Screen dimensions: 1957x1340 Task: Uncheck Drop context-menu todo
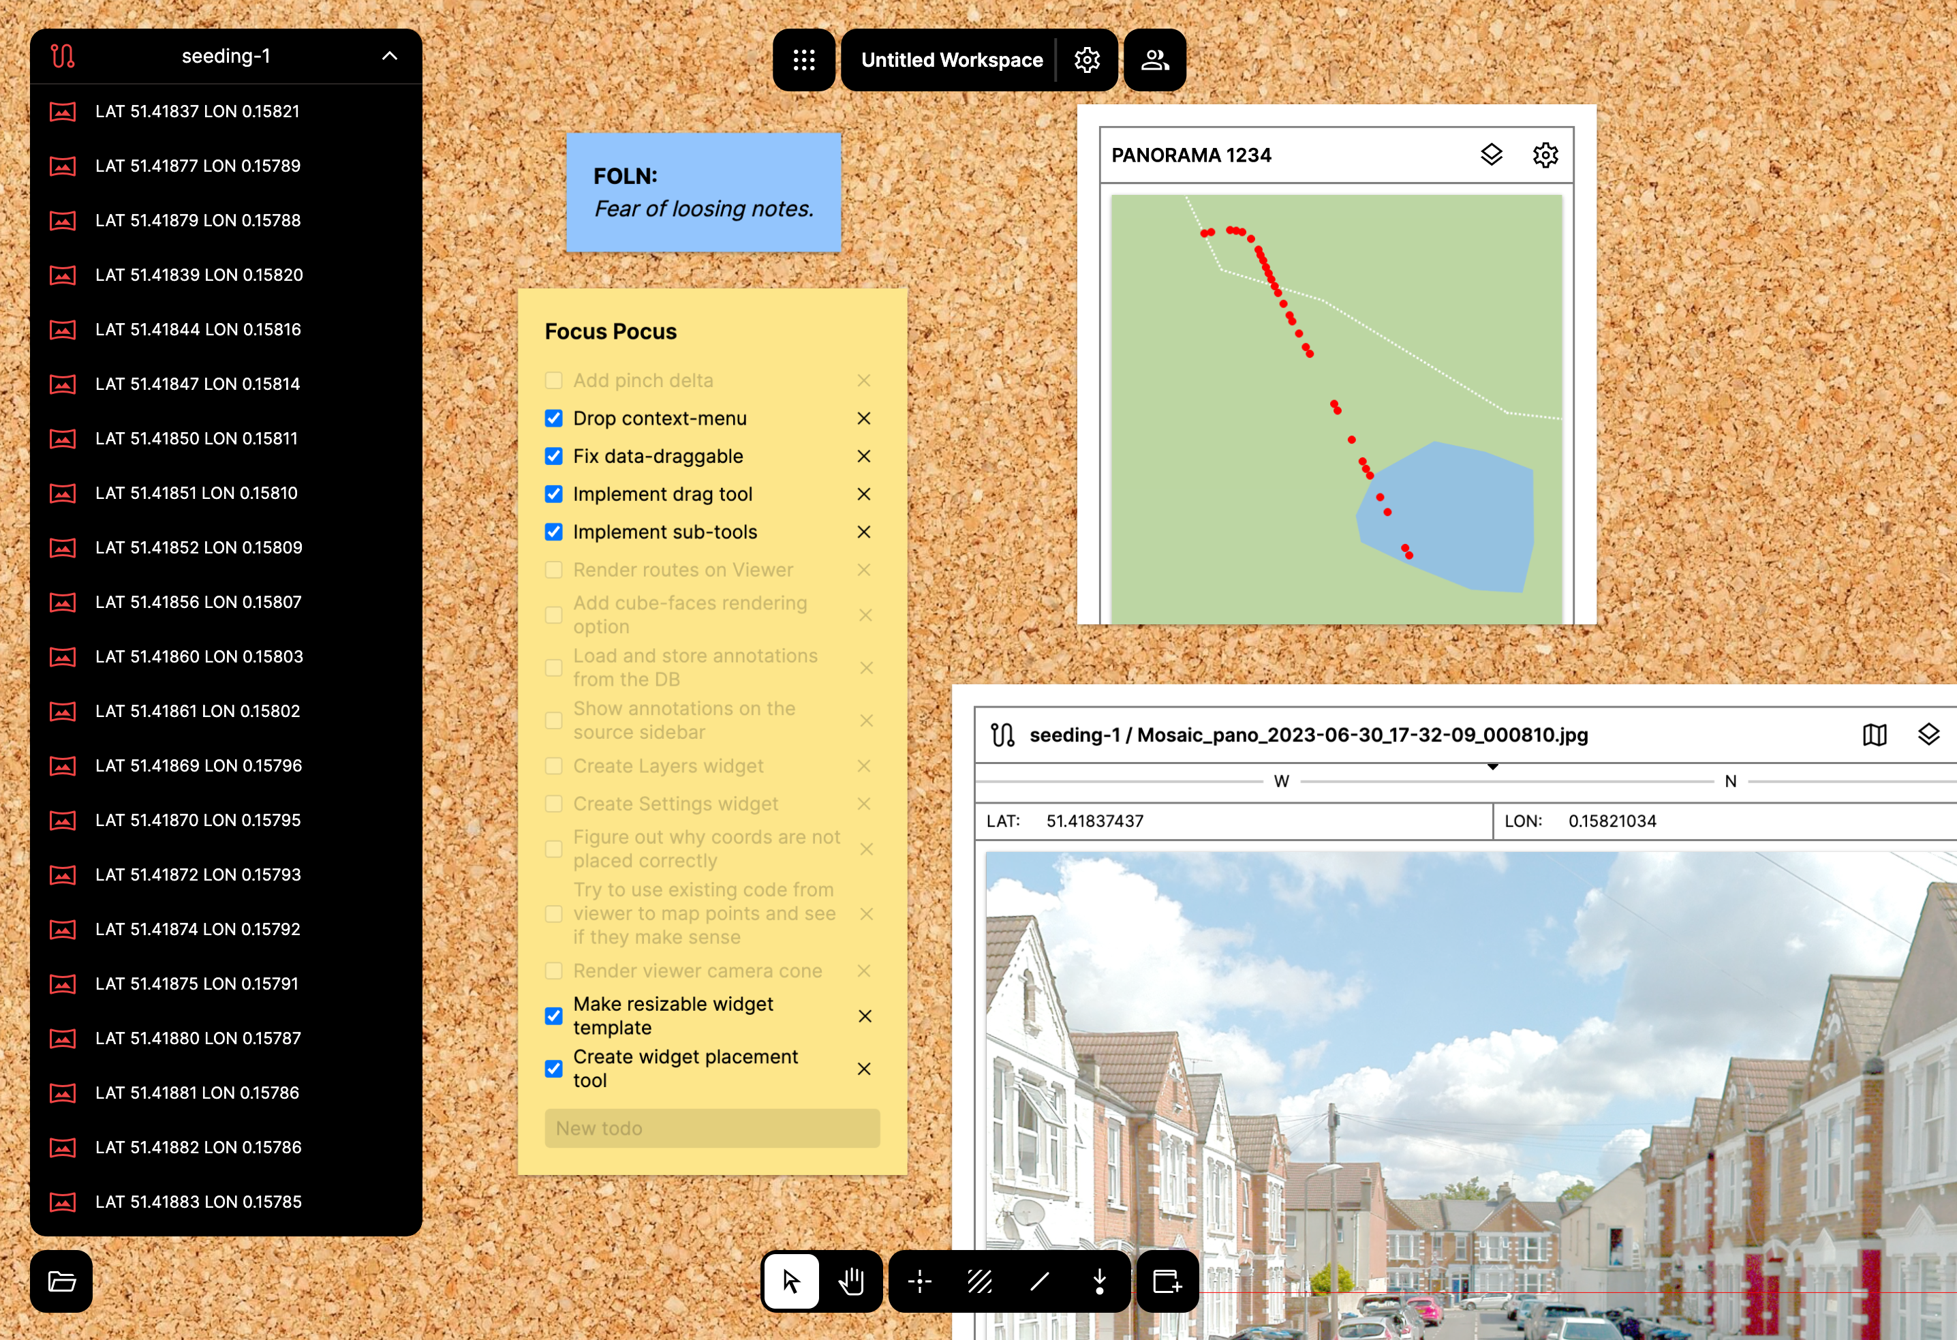point(553,418)
